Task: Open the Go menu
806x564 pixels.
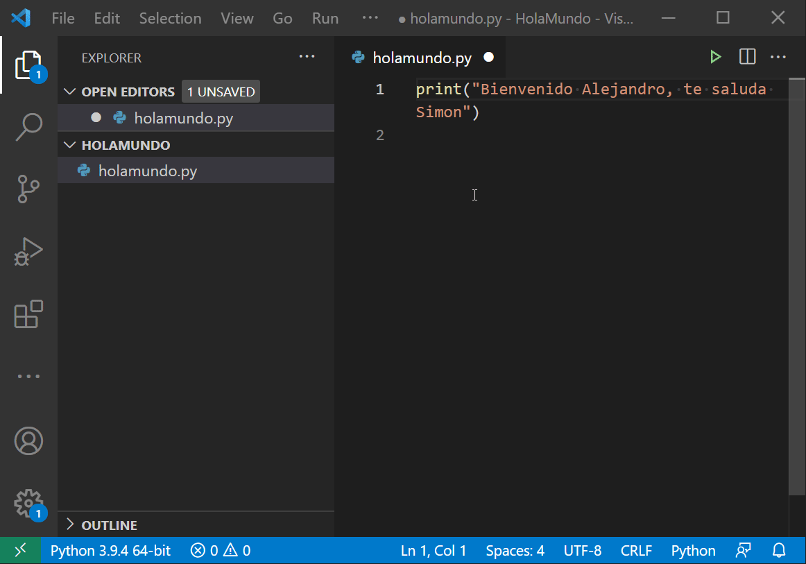Action: click(x=282, y=19)
